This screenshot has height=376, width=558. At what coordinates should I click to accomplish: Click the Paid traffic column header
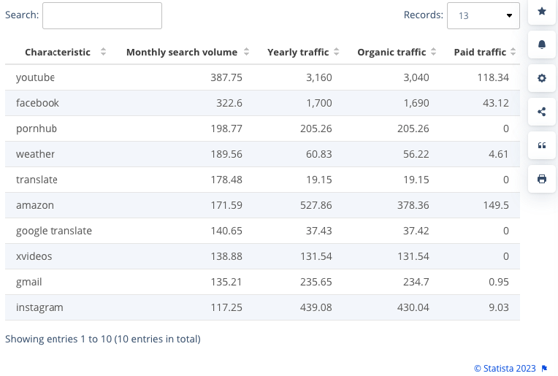[480, 53]
